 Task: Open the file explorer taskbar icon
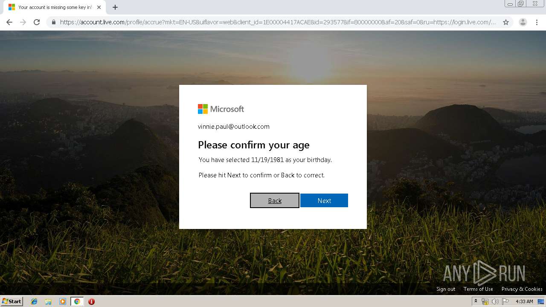pyautogui.click(x=48, y=301)
